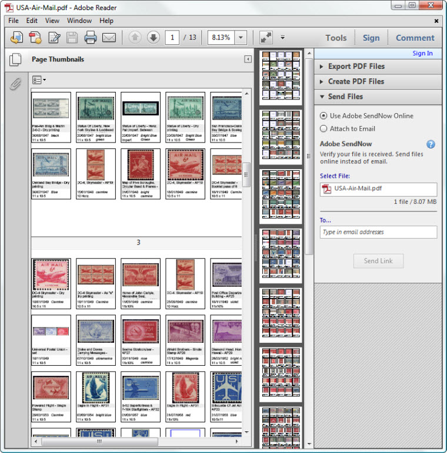Click the first page in document view

coord(281,78)
